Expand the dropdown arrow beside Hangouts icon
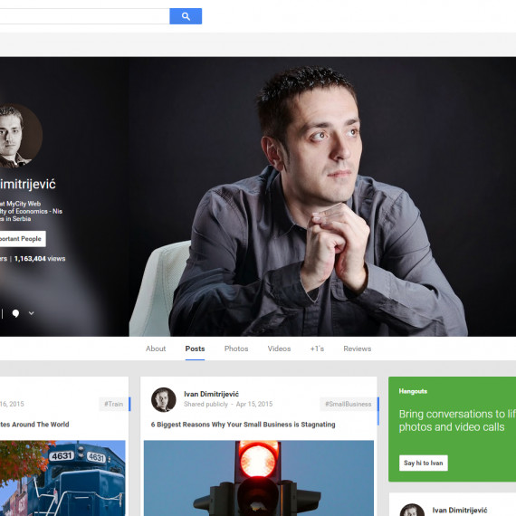516x516 pixels. click(32, 313)
